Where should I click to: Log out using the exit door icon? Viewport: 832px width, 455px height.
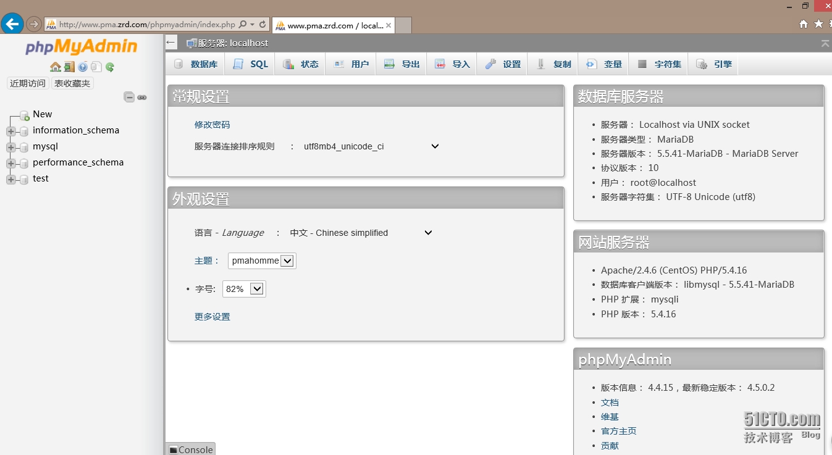click(x=69, y=67)
